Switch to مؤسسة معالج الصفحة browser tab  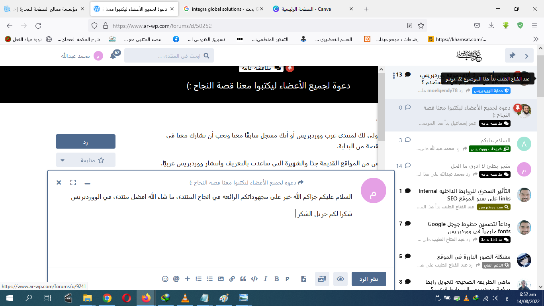(45, 9)
